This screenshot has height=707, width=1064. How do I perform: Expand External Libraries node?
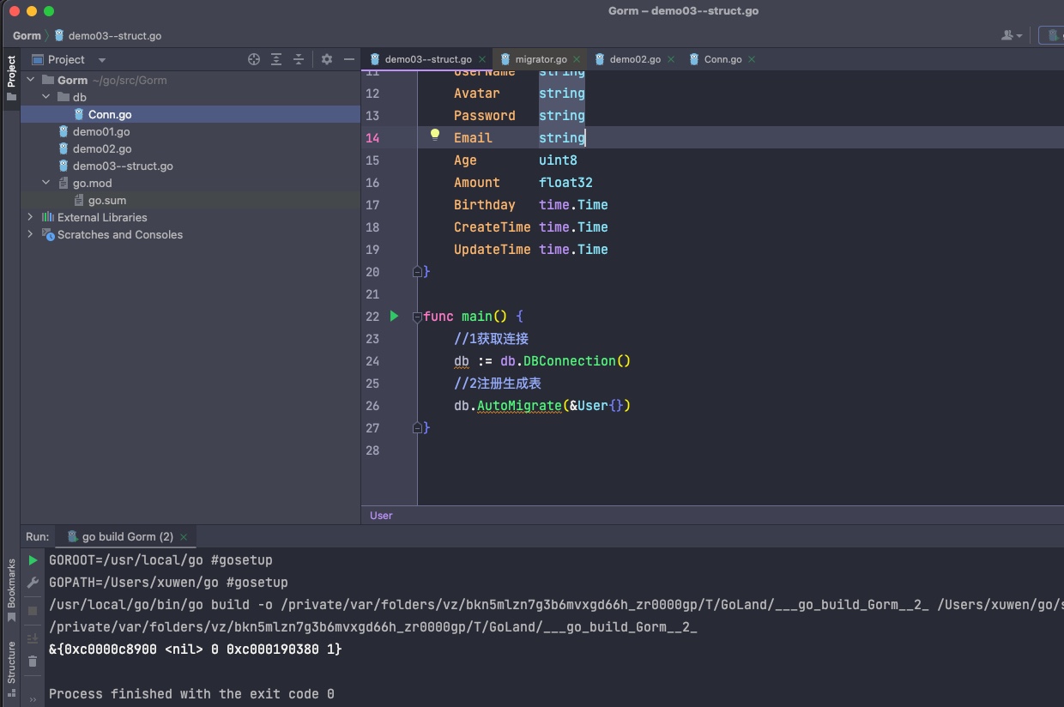pos(31,217)
